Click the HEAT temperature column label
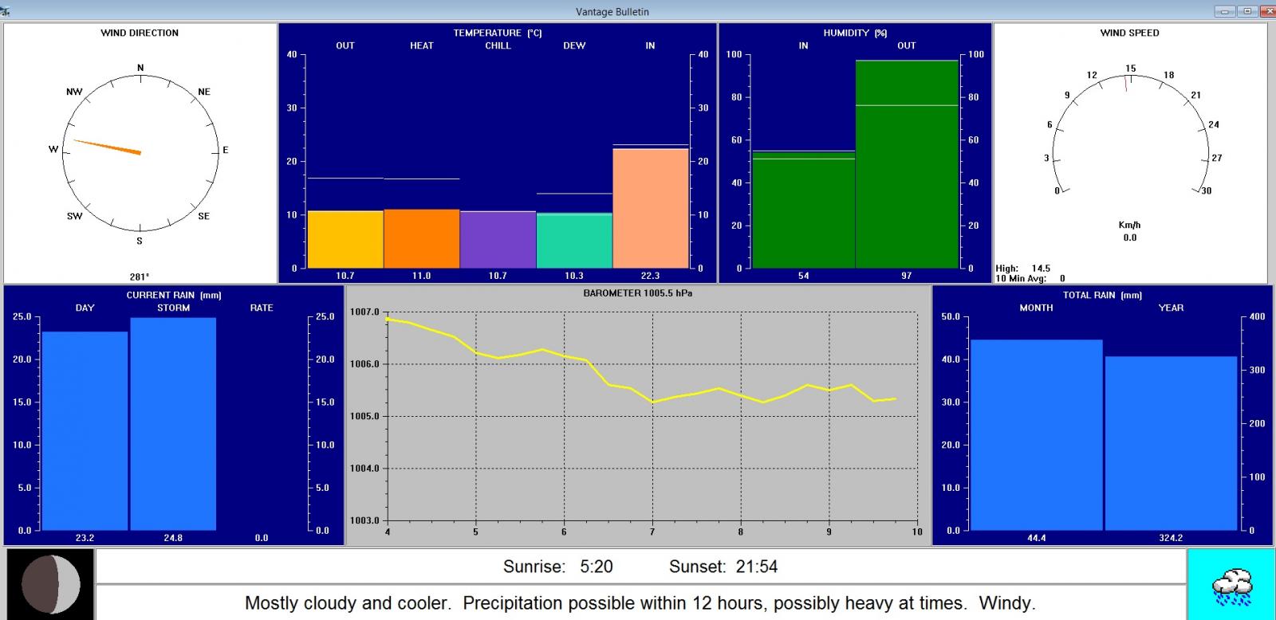The image size is (1276, 620). click(422, 45)
